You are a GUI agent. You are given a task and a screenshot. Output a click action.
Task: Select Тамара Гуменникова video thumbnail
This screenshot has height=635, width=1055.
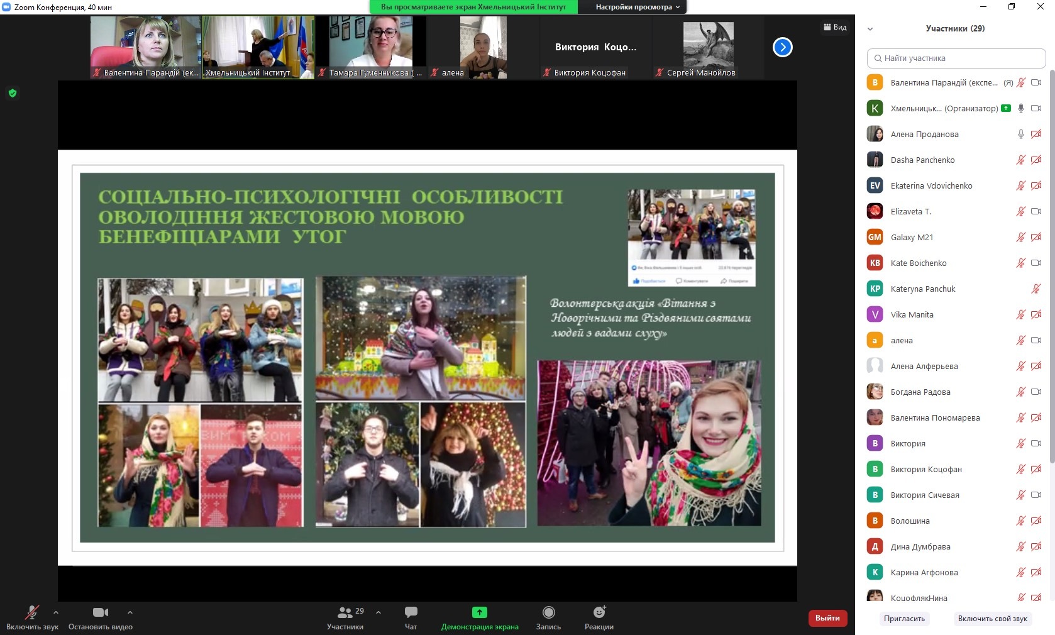[x=371, y=47]
